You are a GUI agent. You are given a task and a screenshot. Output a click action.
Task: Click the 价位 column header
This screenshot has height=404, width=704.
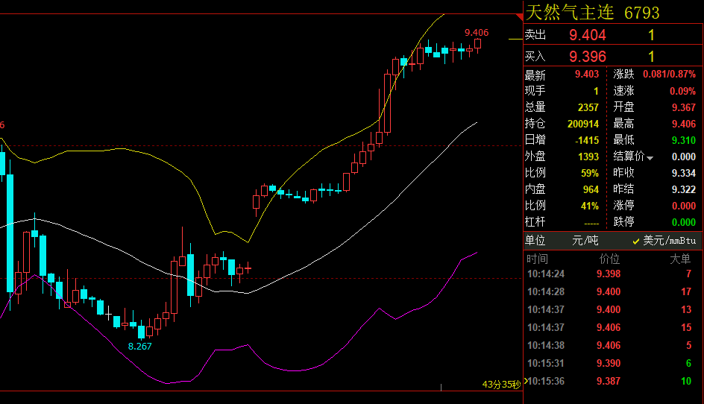609,259
